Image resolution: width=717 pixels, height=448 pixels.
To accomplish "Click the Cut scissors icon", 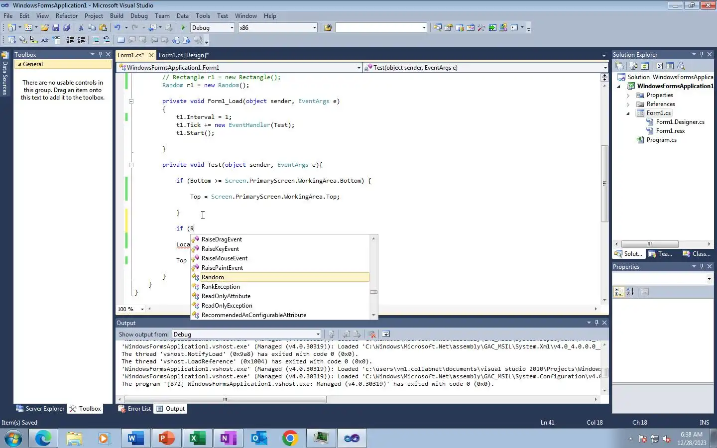I will coord(81,28).
